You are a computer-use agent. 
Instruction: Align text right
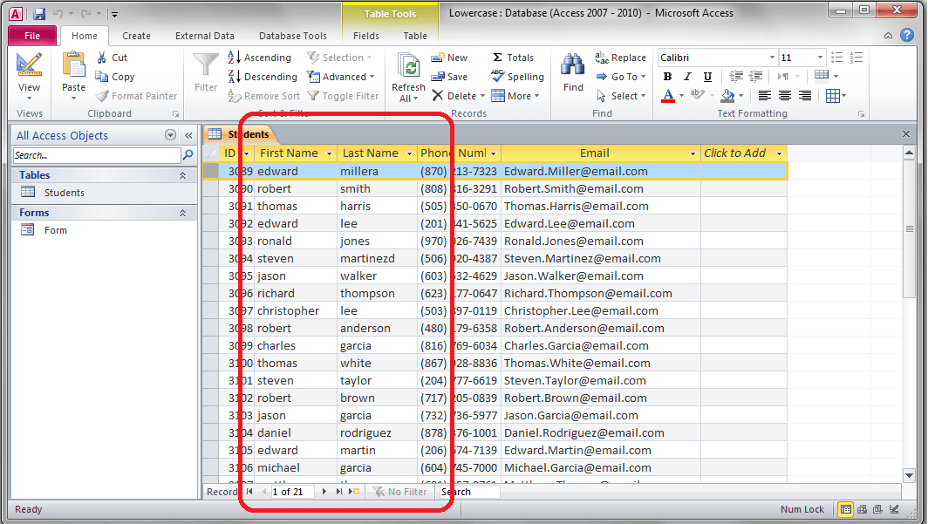[805, 96]
